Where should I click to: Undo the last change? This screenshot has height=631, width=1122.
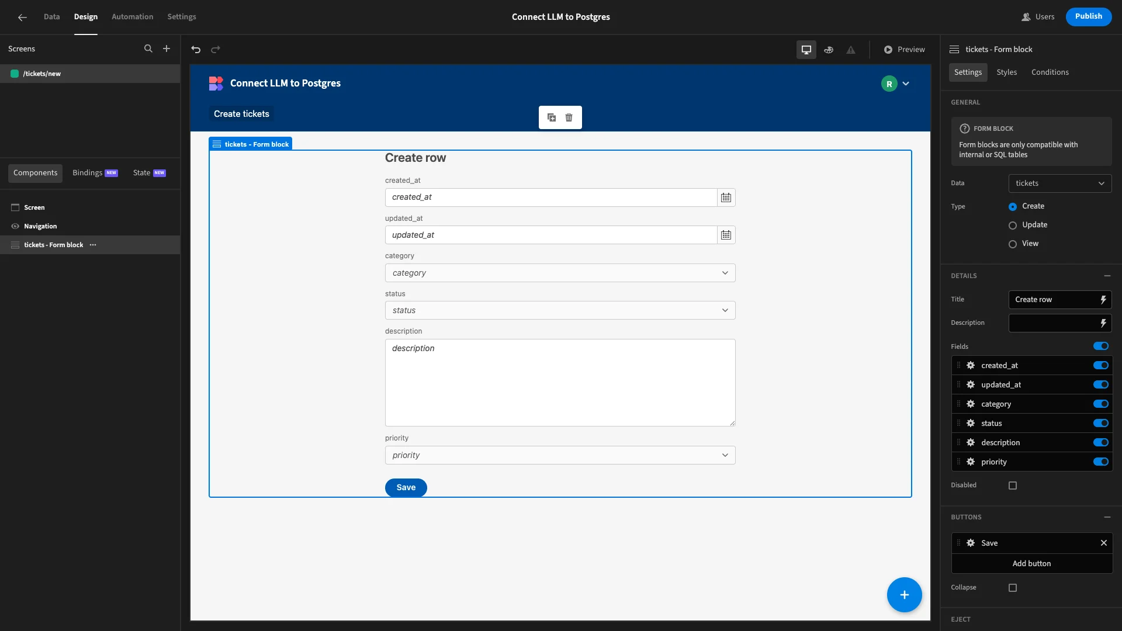[196, 50]
